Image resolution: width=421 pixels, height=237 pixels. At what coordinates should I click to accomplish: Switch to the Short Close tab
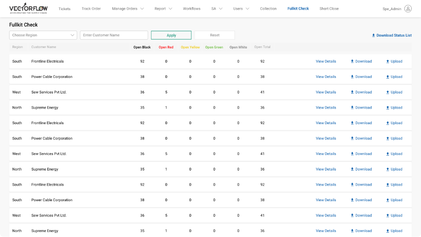[329, 9]
